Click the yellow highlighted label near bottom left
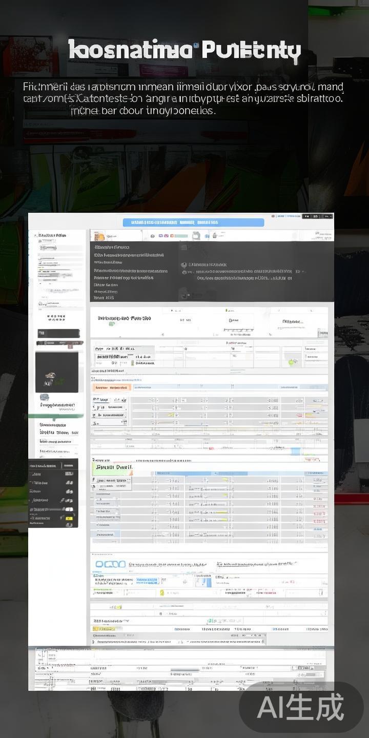Viewport: 369px width, 738px height. point(107,629)
